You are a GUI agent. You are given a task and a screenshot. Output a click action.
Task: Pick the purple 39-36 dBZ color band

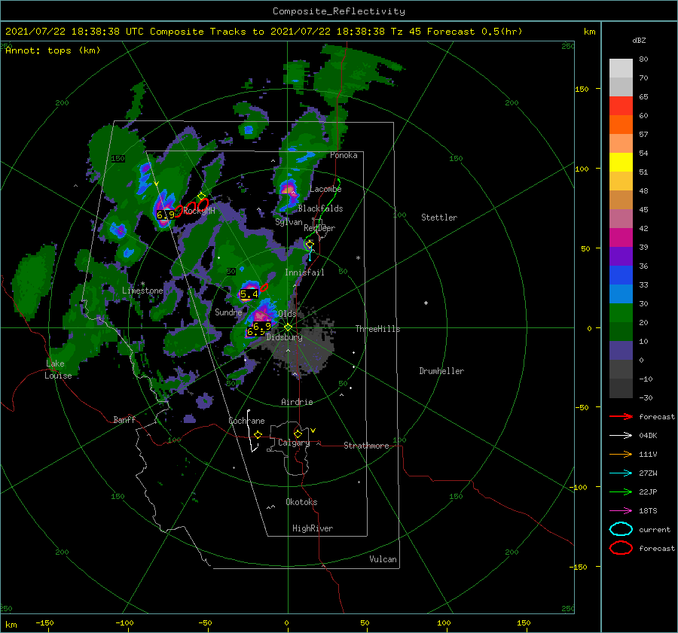point(621,256)
